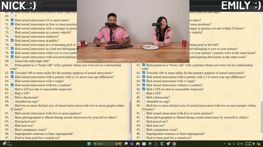Switch to Google Chrome in the taskbar
Viewport: 263px width, 147px height.
[x=174, y=144]
